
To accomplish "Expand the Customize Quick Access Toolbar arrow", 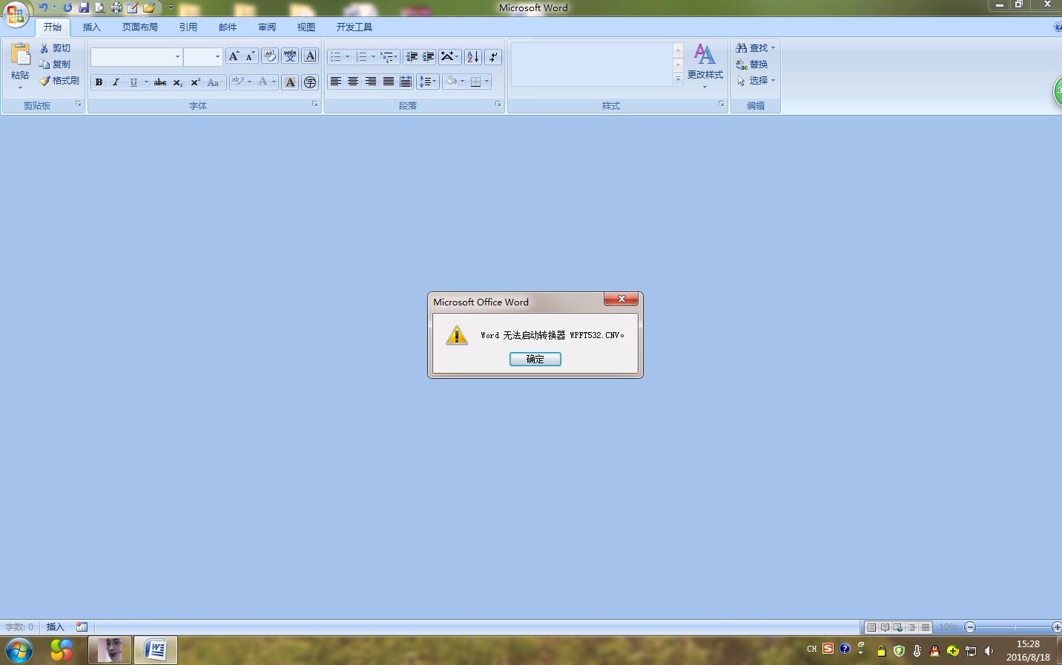I will point(171,7).
